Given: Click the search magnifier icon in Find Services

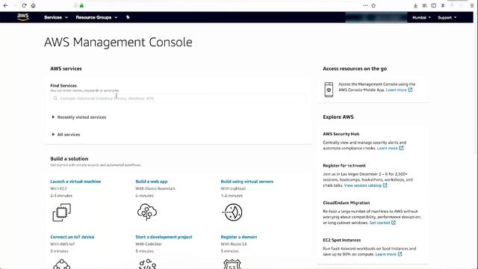Looking at the screenshot, I should tap(55, 99).
